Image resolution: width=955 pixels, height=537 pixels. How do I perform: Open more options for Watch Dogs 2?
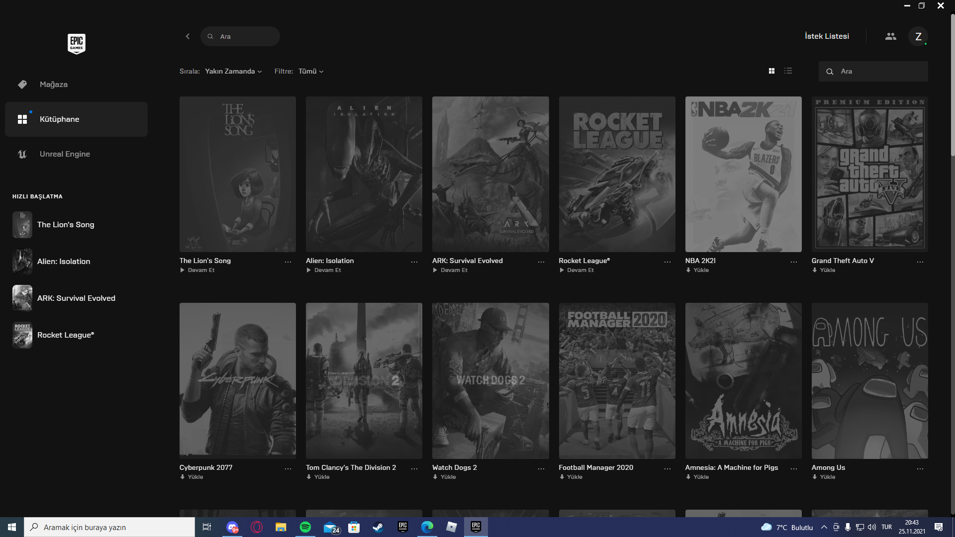(541, 468)
